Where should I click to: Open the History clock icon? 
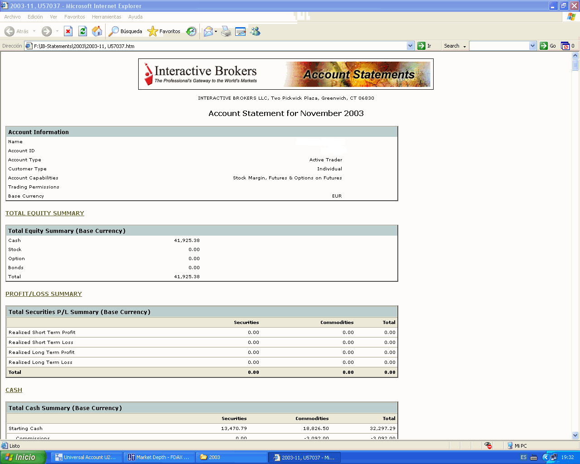(x=191, y=31)
